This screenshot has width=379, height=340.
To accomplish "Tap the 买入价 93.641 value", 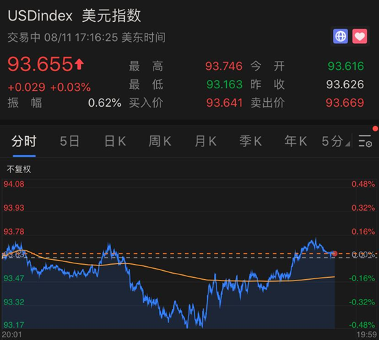I will [x=224, y=103].
